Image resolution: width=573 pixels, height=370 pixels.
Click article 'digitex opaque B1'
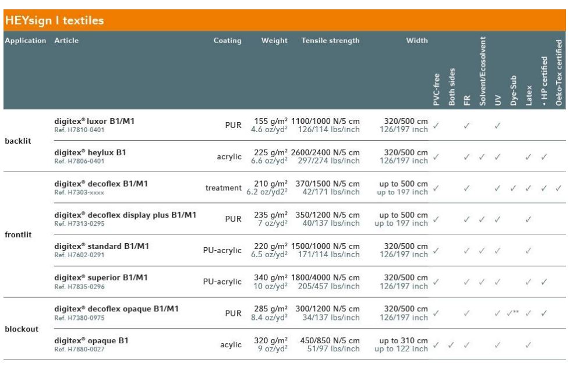pos(91,340)
